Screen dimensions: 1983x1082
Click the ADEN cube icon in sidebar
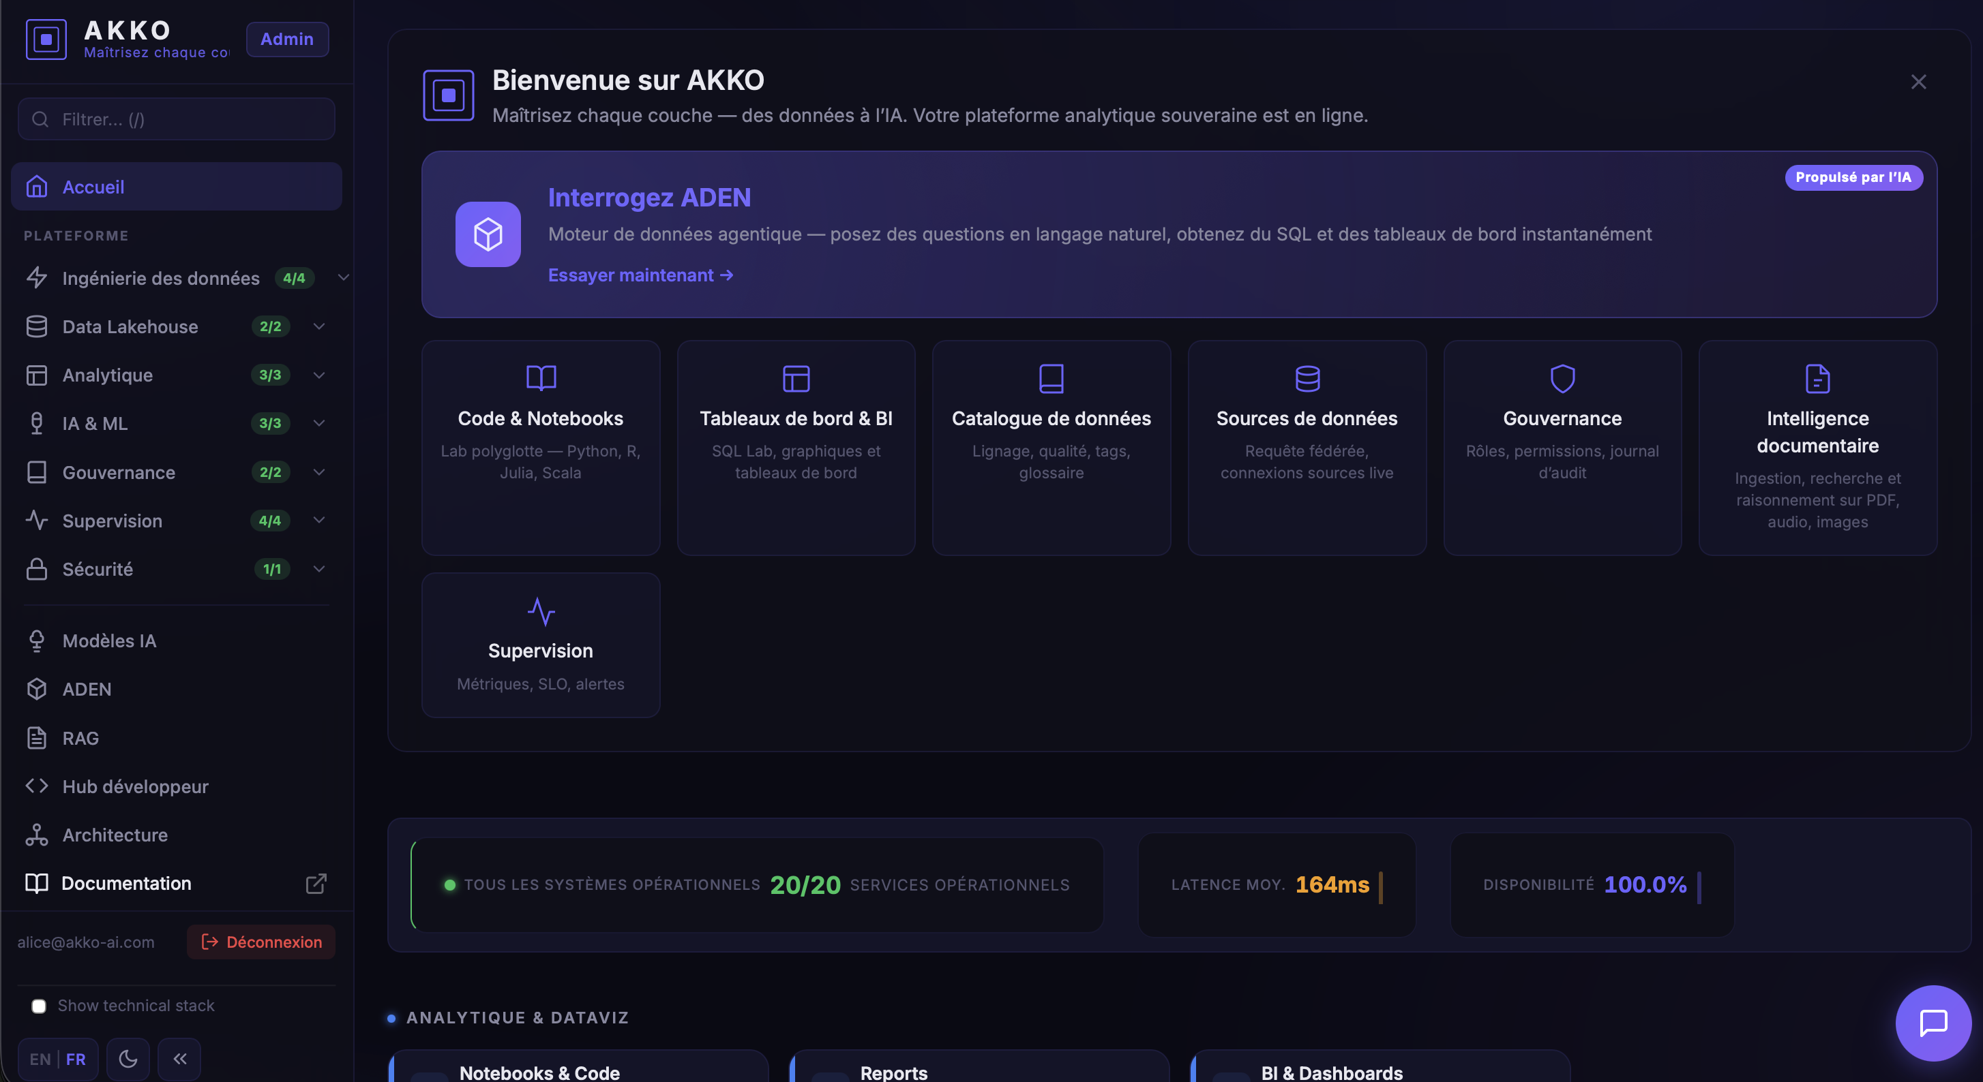[37, 689]
